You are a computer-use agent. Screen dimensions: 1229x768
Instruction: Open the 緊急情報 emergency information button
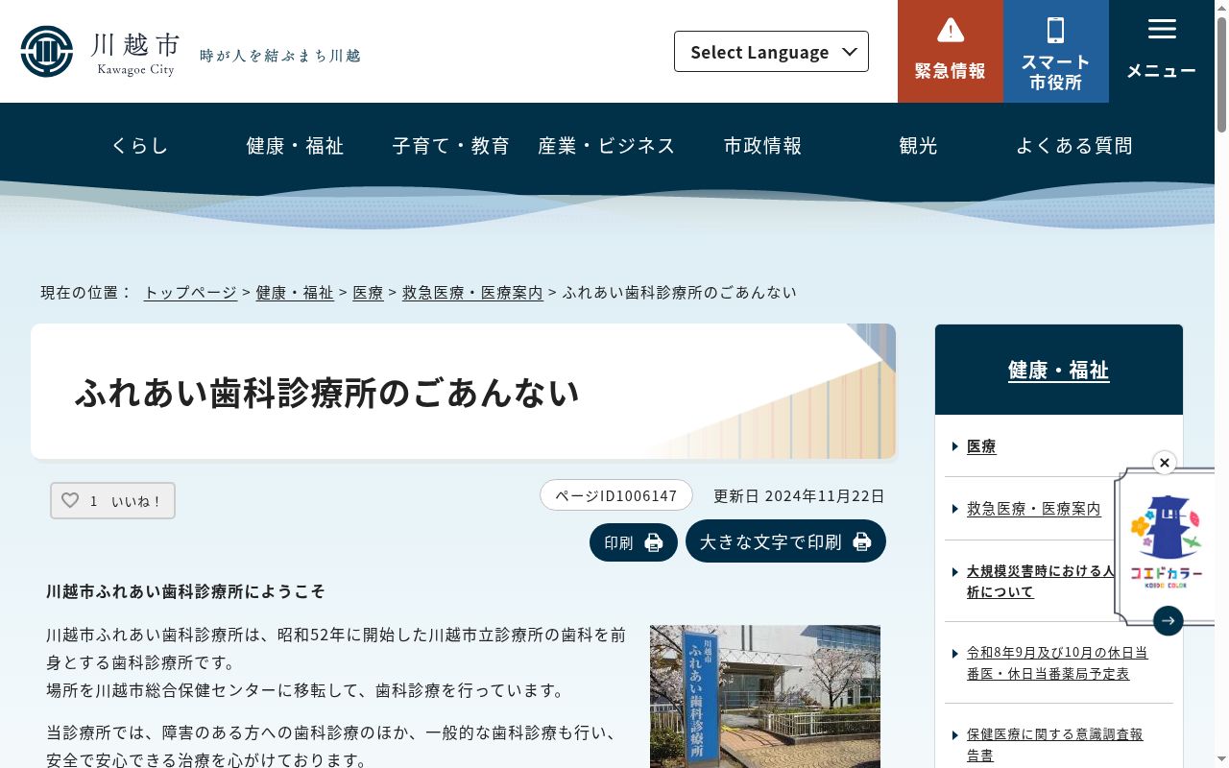pos(951,51)
